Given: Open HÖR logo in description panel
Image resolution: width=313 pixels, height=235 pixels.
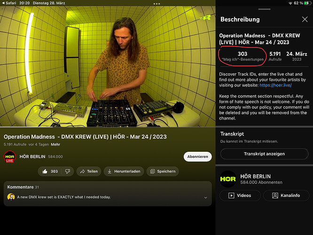Looking at the screenshot, I should tap(228, 179).
